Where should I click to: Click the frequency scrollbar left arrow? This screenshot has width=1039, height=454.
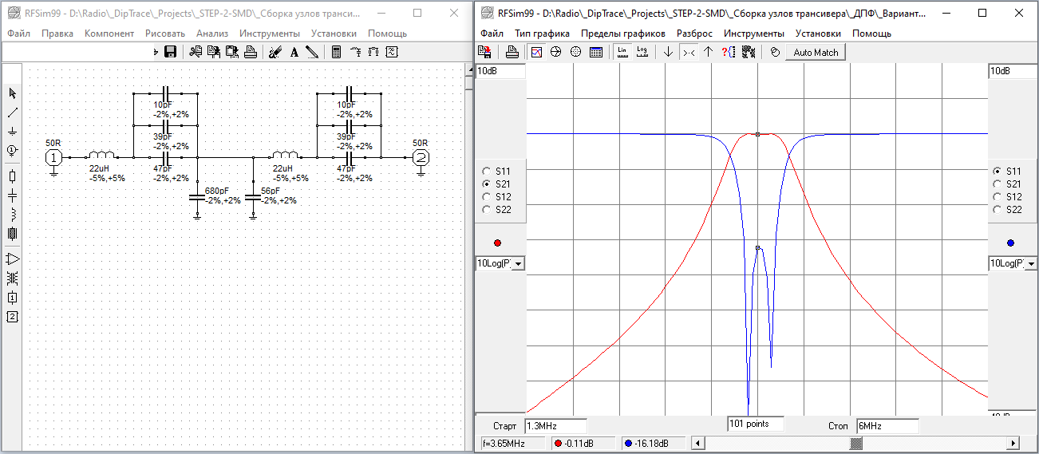tap(697, 443)
